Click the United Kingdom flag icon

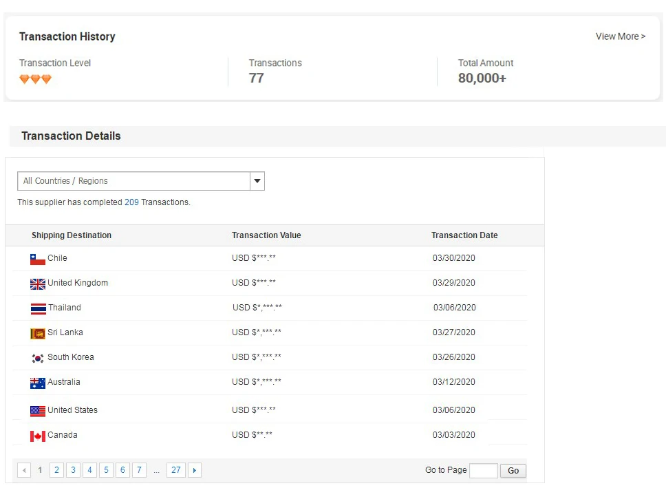pos(38,284)
